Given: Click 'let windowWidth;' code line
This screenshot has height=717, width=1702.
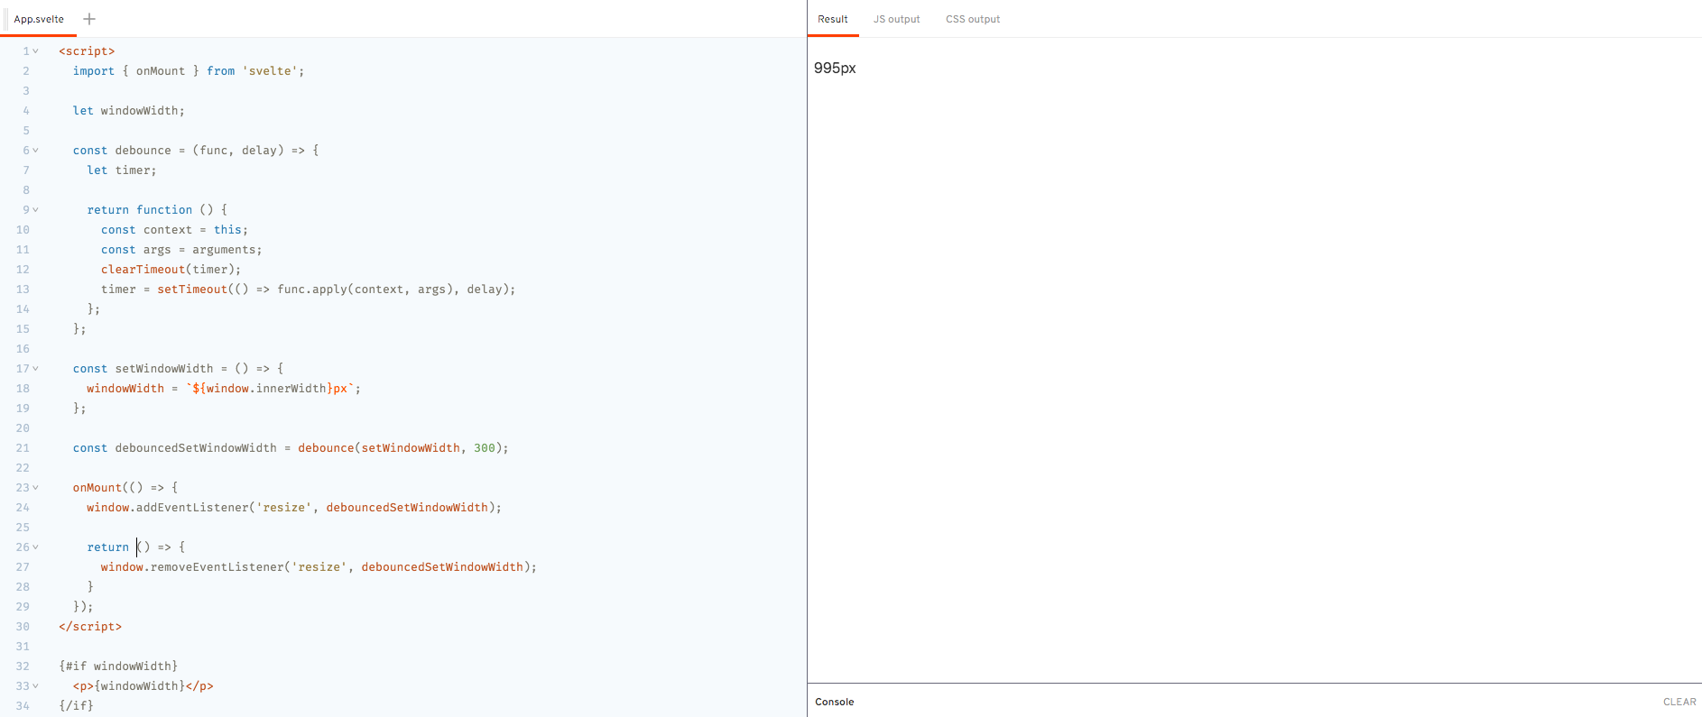Looking at the screenshot, I should tap(128, 111).
